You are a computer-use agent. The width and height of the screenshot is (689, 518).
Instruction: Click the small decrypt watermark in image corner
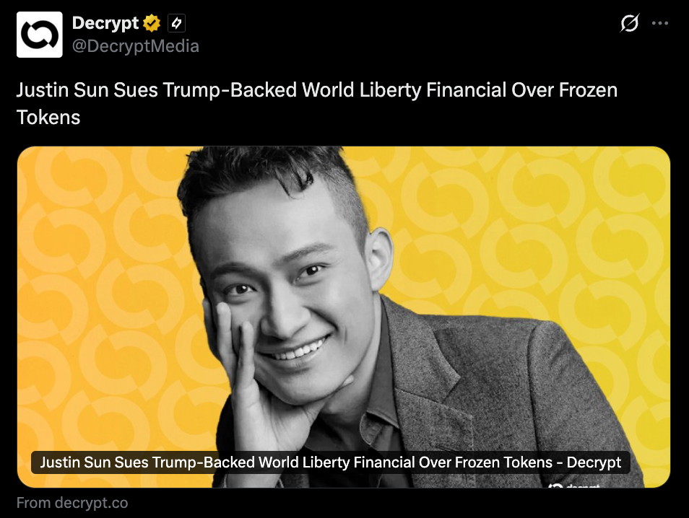pyautogui.click(x=575, y=485)
